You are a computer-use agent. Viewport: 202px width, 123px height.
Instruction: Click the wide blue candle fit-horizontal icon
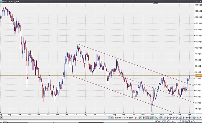(186, 118)
